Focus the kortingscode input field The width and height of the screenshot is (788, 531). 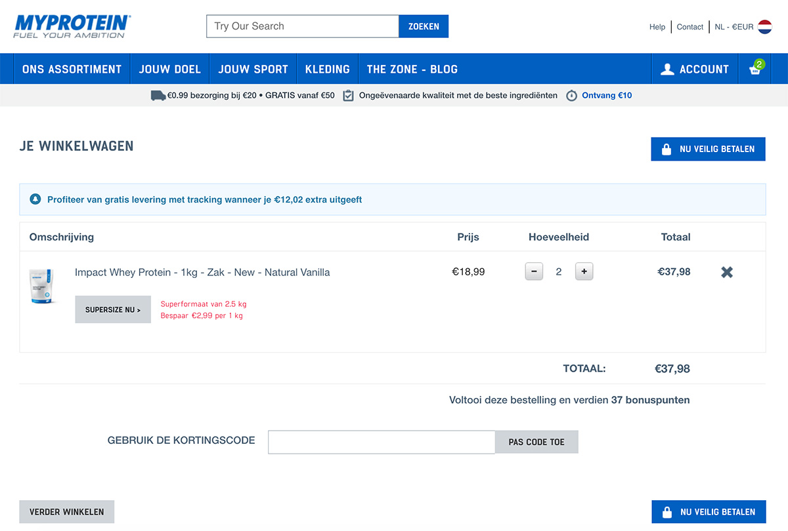tap(382, 442)
